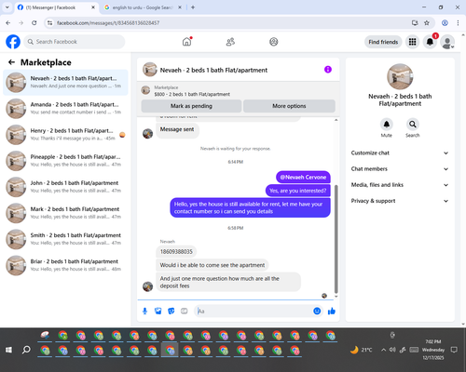Viewport: 466px width, 372px height.
Task: Click Nevaeh's large profile picture in right panel
Action: pyautogui.click(x=400, y=76)
